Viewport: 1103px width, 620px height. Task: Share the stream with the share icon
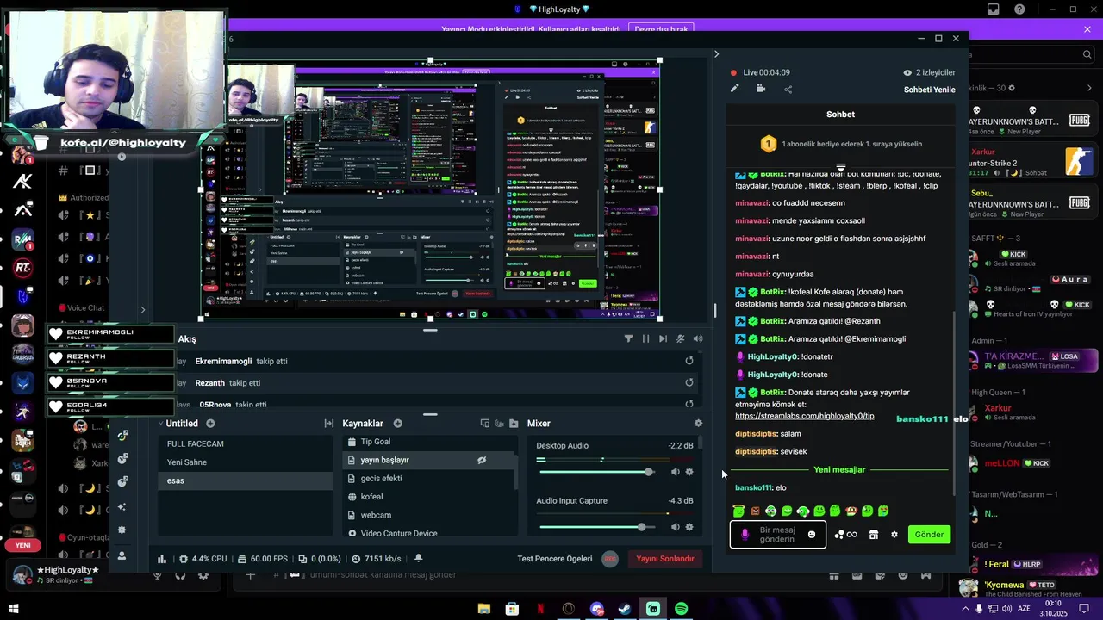pos(788,89)
